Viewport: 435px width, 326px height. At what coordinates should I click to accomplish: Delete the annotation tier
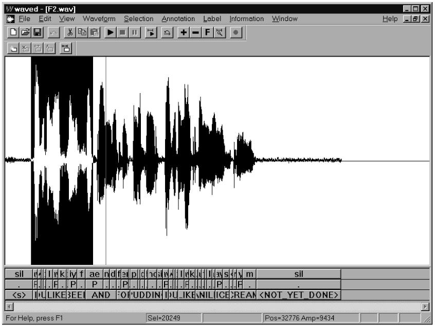coord(26,48)
